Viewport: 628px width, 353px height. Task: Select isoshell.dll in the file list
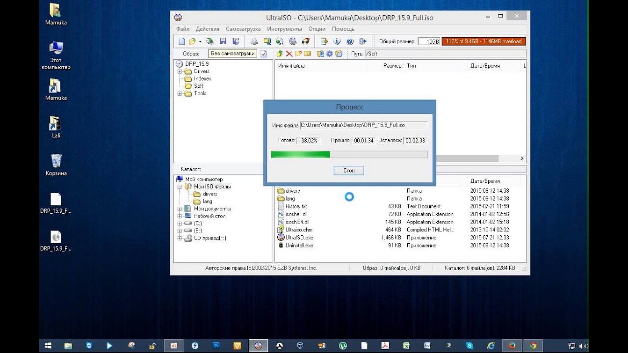click(x=297, y=214)
